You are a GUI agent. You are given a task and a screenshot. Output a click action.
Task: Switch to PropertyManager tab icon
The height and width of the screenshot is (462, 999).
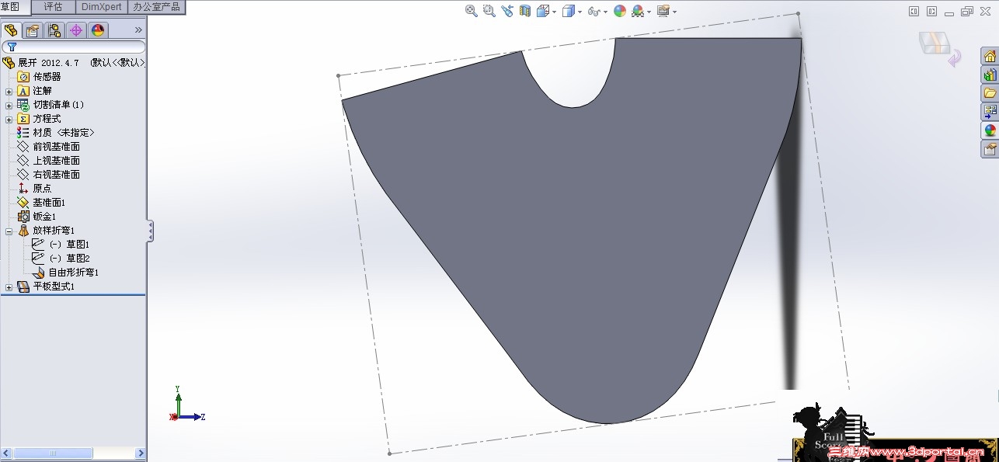[32, 30]
